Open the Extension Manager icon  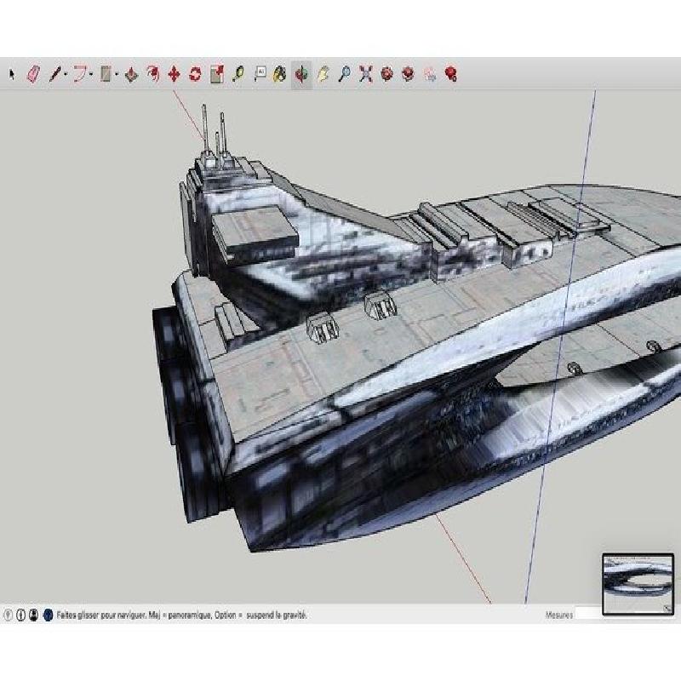coord(451,74)
